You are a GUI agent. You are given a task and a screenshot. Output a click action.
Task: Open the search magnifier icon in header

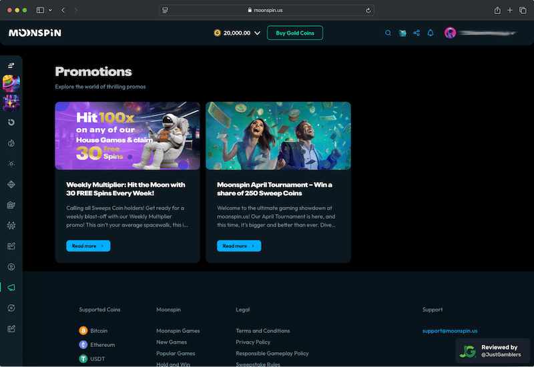click(388, 33)
